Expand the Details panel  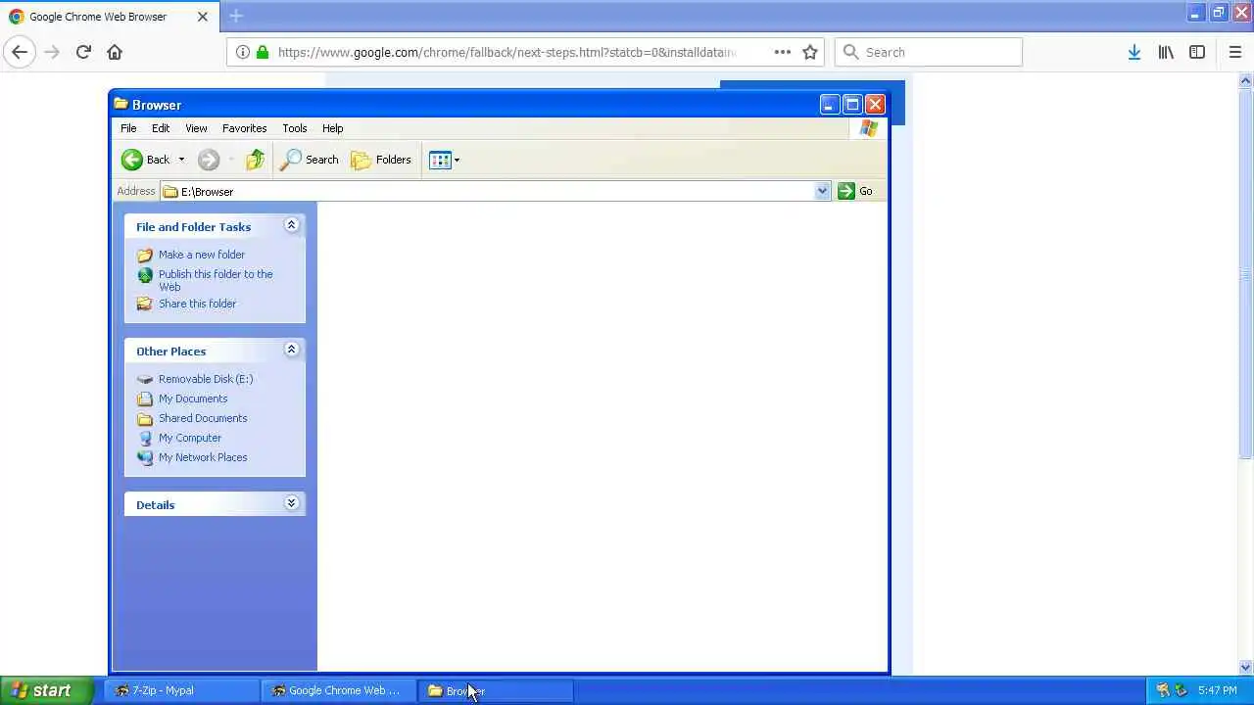[291, 503]
